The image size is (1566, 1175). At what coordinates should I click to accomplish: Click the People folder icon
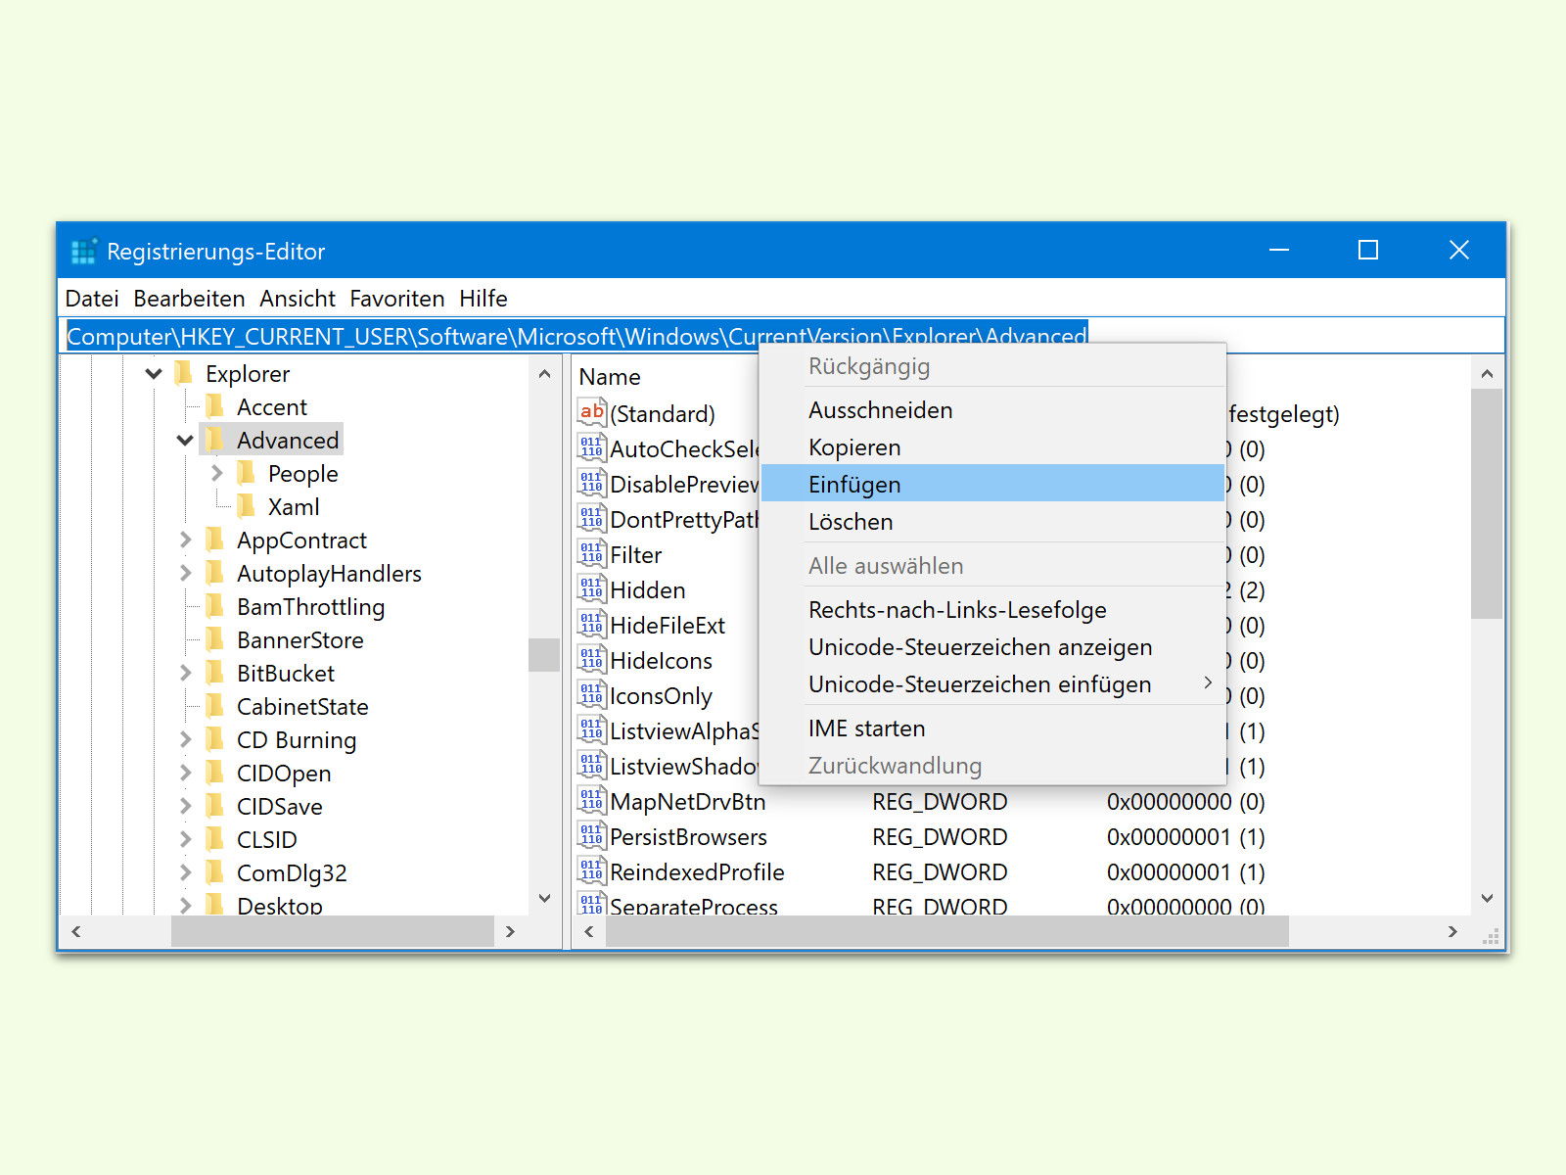pos(247,473)
